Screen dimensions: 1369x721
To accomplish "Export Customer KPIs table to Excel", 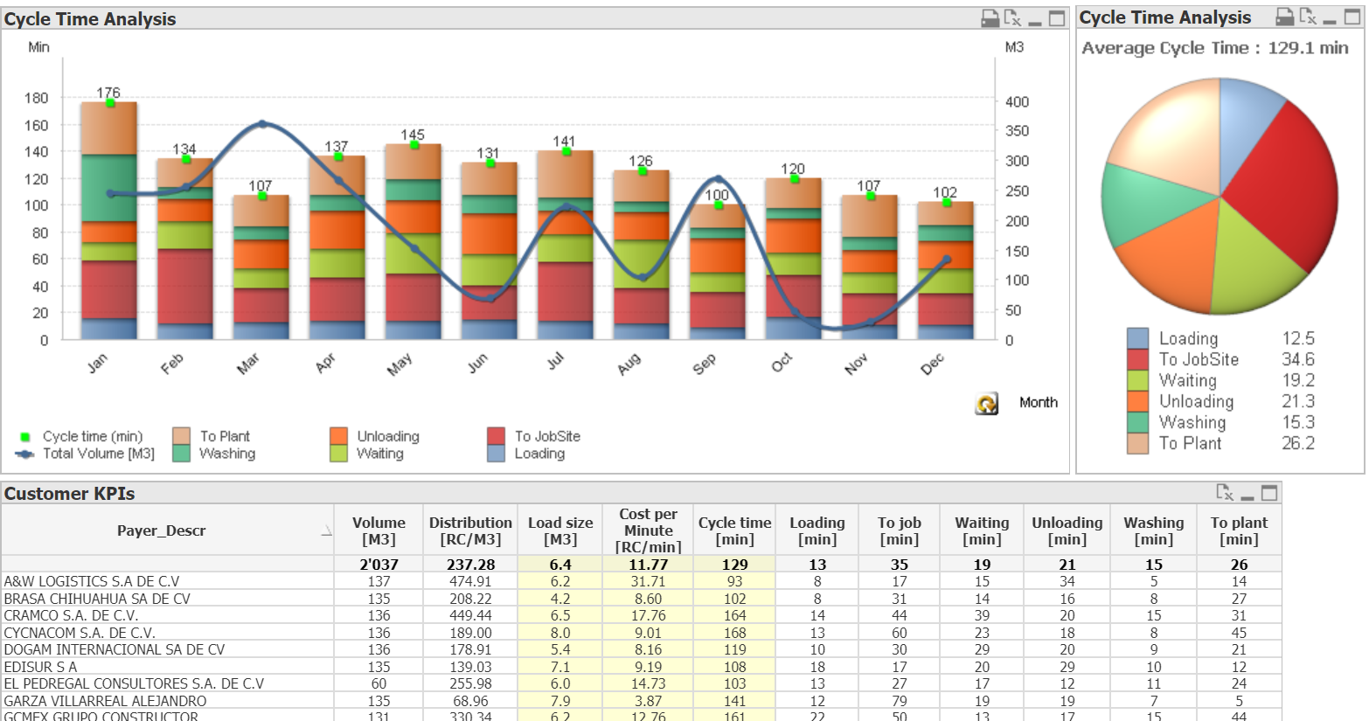I will coord(1225,493).
